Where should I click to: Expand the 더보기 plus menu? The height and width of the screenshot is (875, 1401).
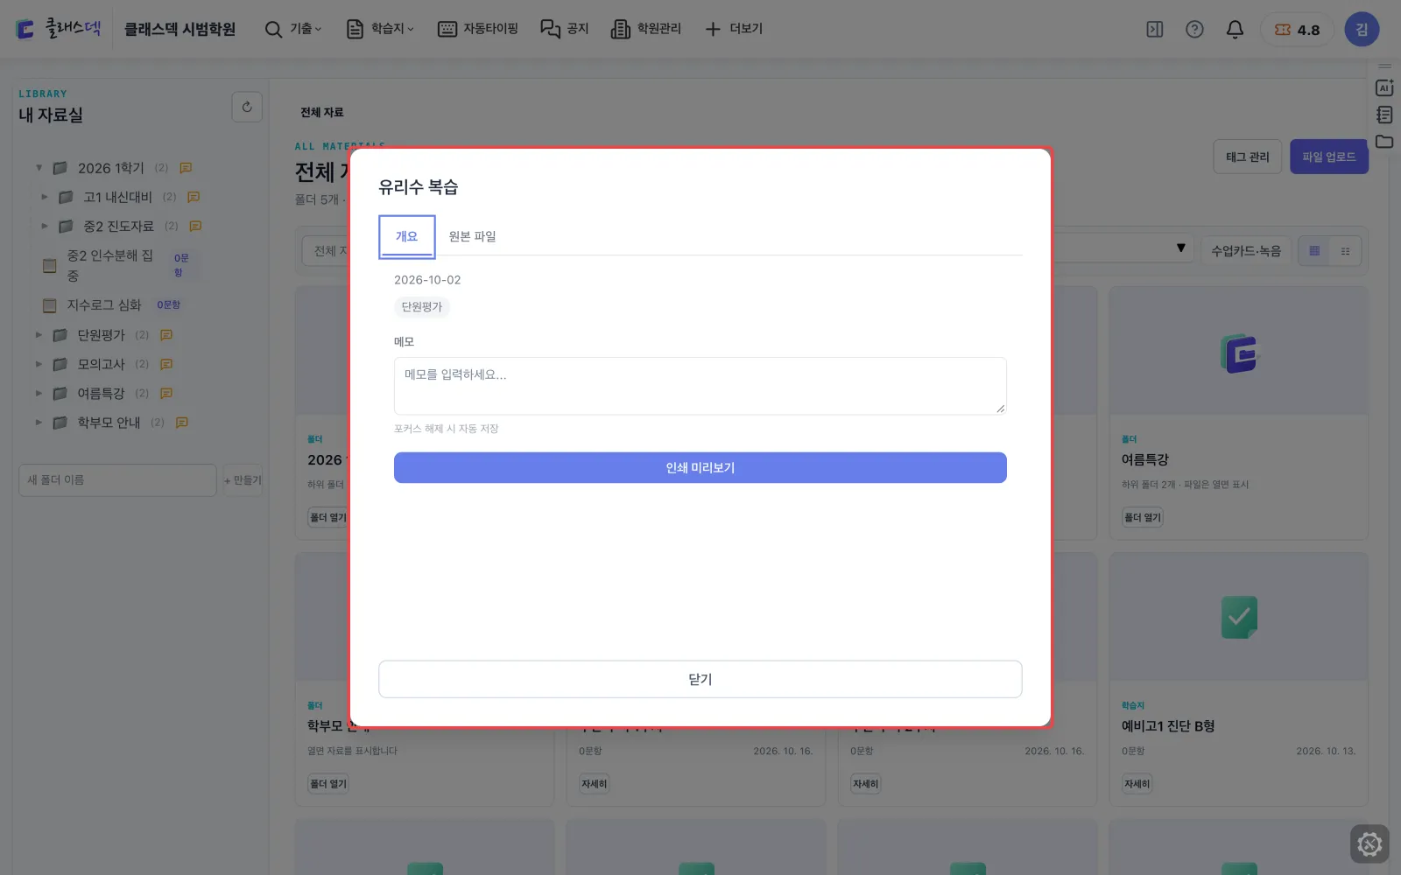tap(734, 29)
